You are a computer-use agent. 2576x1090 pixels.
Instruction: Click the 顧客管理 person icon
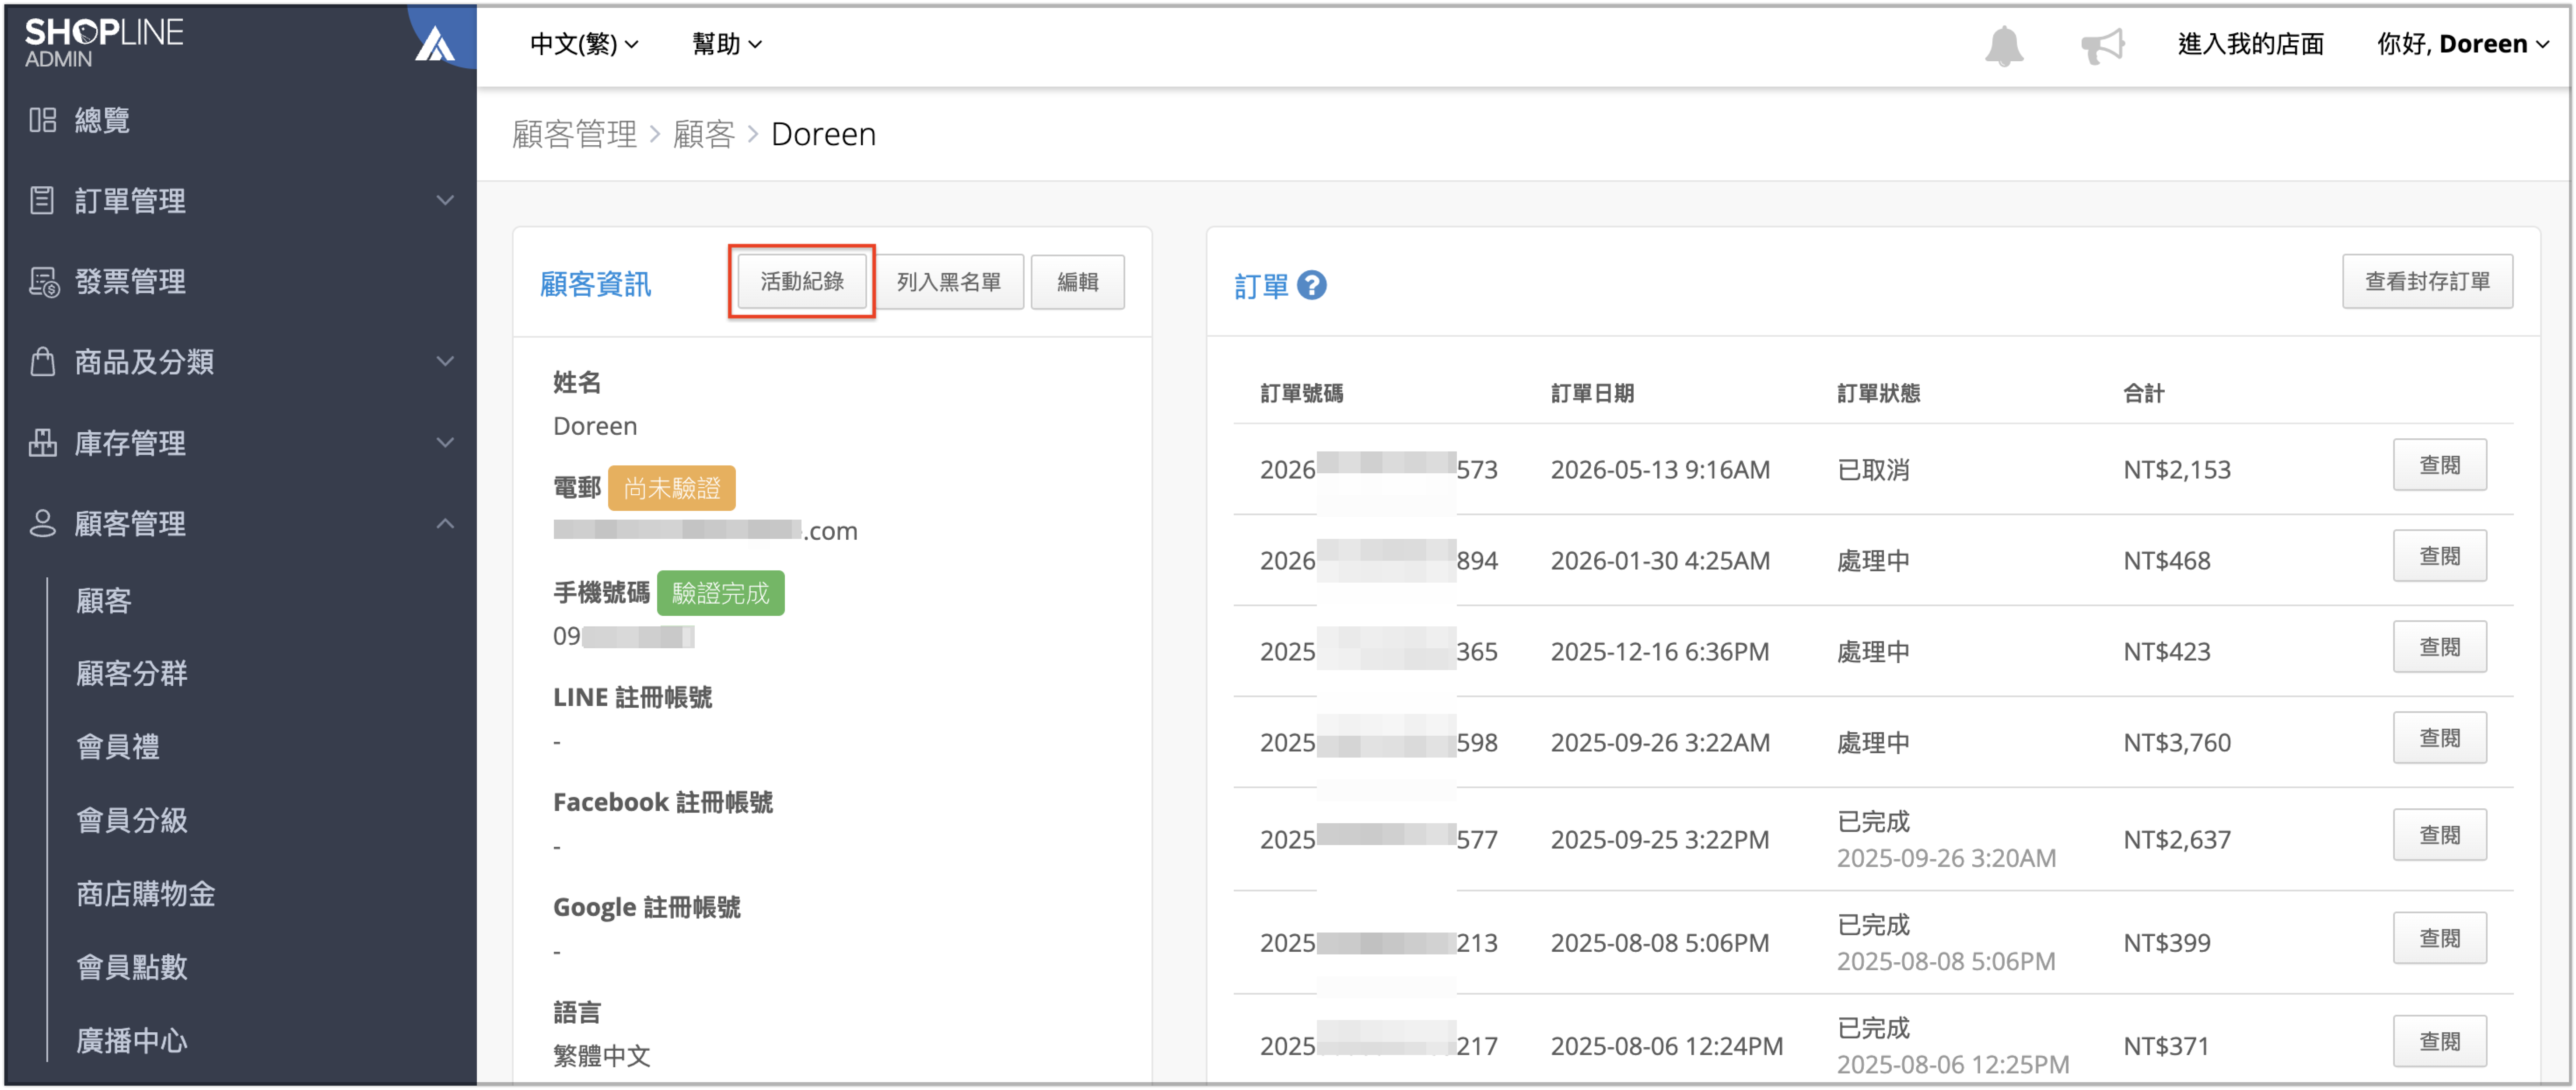point(42,523)
